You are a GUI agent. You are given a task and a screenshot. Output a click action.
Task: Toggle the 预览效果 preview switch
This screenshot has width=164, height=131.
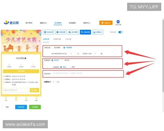click(120, 32)
